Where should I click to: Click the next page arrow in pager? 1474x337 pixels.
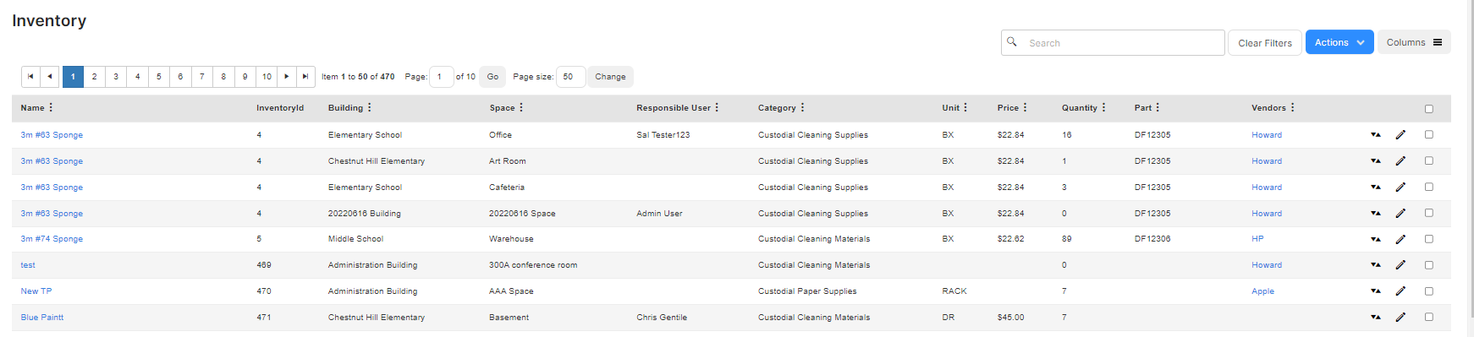click(287, 77)
